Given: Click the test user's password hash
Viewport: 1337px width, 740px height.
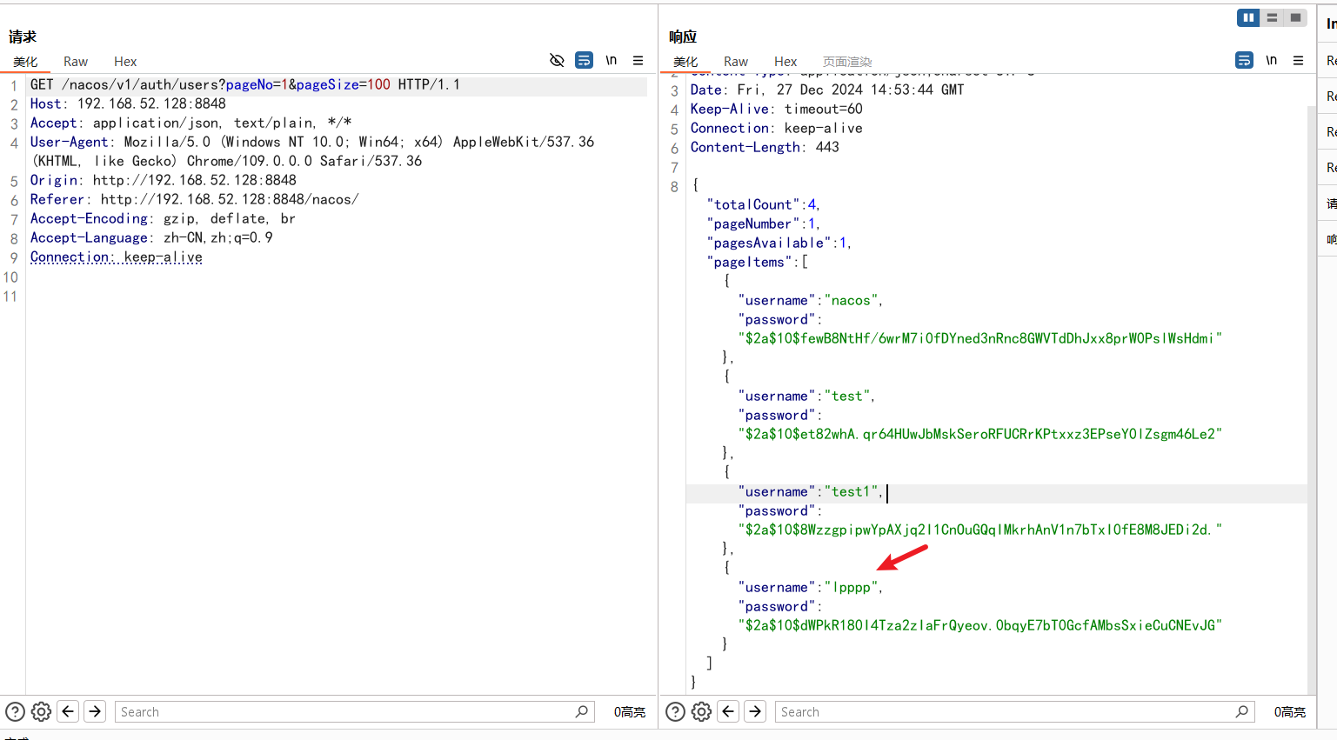Looking at the screenshot, I should (x=980, y=434).
